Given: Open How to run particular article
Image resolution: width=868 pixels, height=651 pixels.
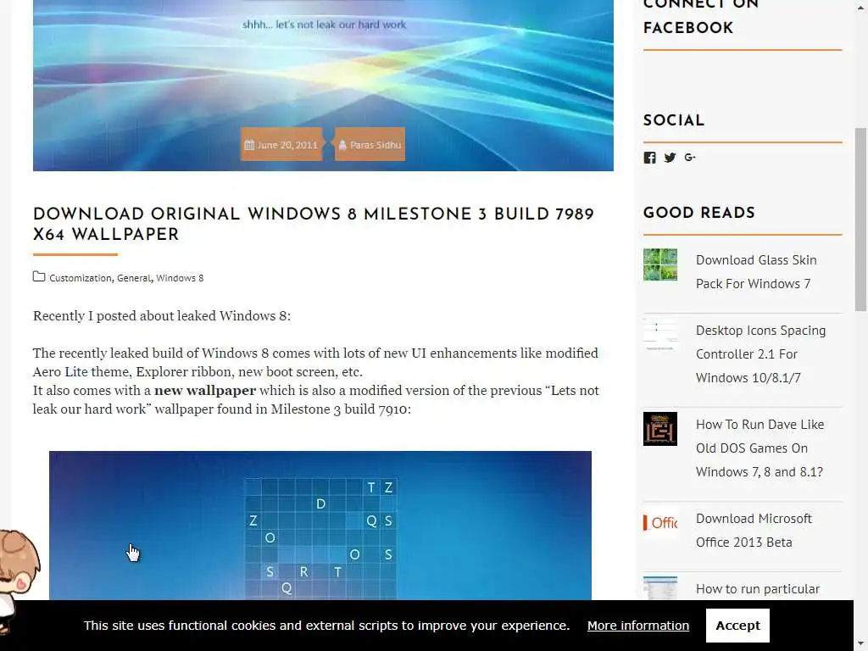Looking at the screenshot, I should click(x=757, y=589).
